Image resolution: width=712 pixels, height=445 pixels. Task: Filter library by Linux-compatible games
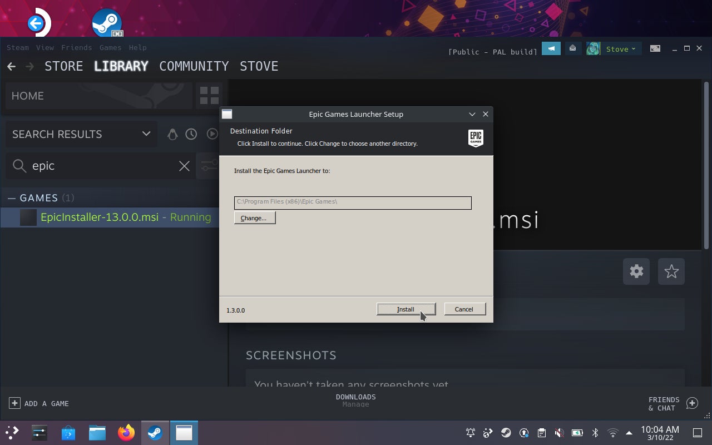tap(172, 134)
